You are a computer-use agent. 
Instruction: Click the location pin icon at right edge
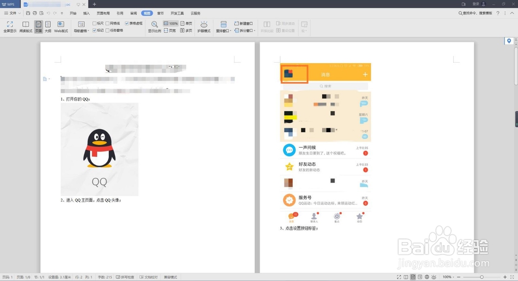tap(509, 41)
